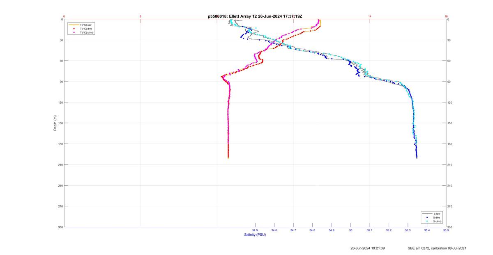Click the '270' tick on the right depth axis
Viewport: 493px width, 255px height.
450,206
